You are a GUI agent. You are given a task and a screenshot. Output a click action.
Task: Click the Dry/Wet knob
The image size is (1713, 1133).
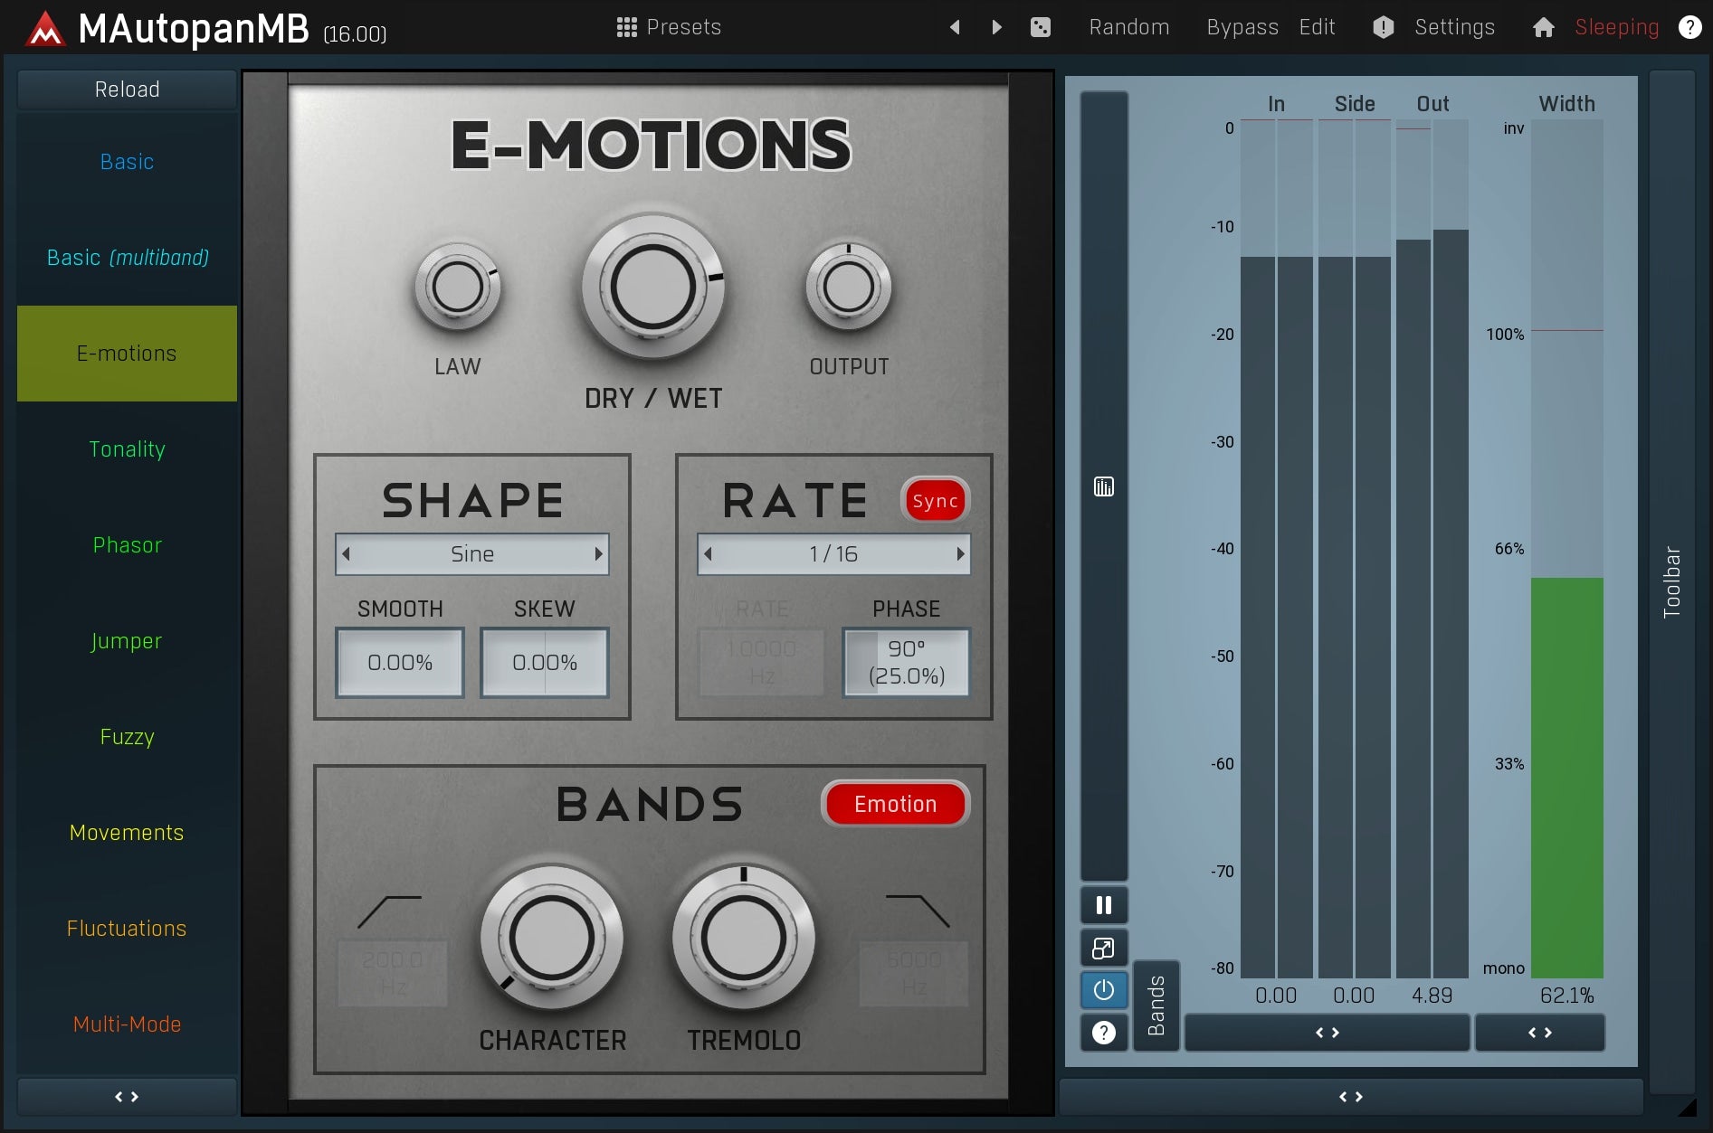point(652,288)
